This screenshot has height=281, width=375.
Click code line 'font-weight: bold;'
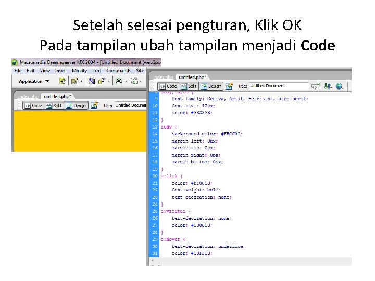click(x=196, y=190)
